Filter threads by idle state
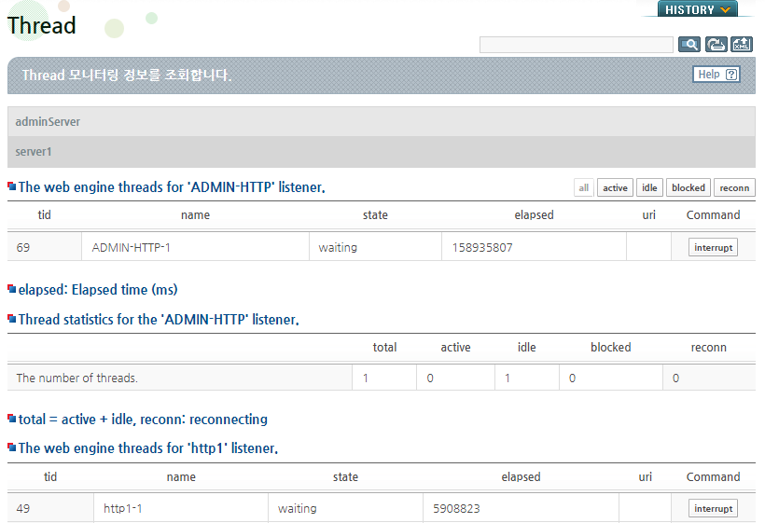765x523 pixels. (649, 187)
